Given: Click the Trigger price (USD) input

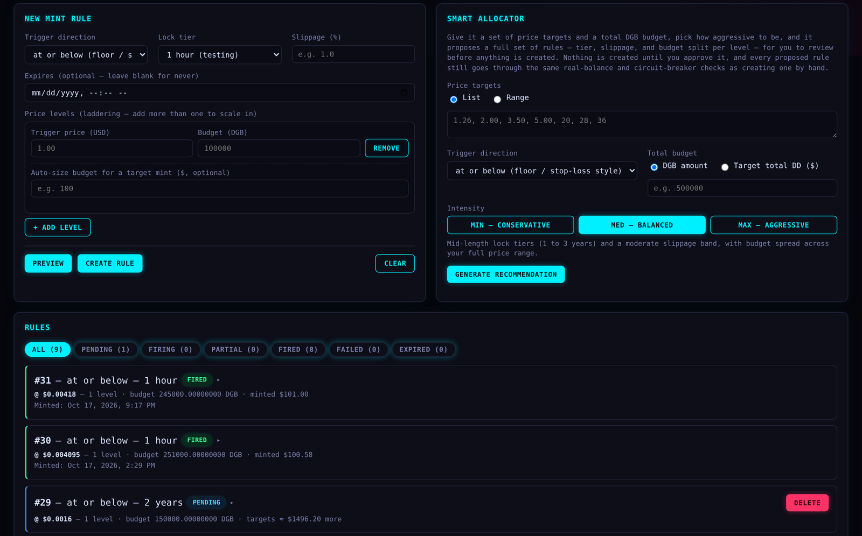Looking at the screenshot, I should 112,149.
